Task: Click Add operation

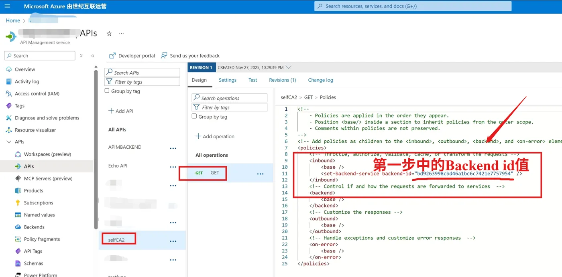Action: click(215, 136)
